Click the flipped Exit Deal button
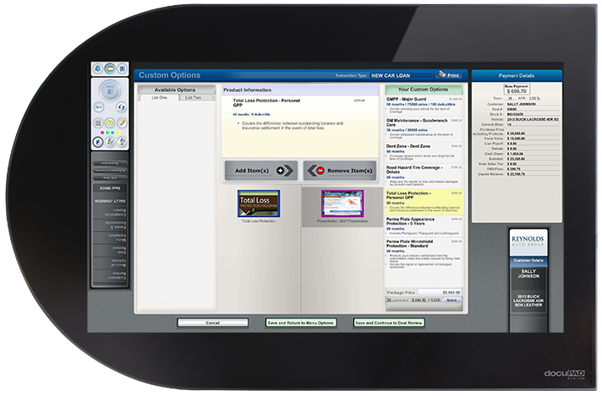The height and width of the screenshot is (396, 602). (110, 178)
